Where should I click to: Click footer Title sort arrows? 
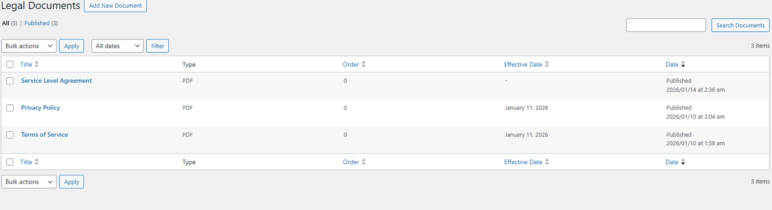(37, 162)
